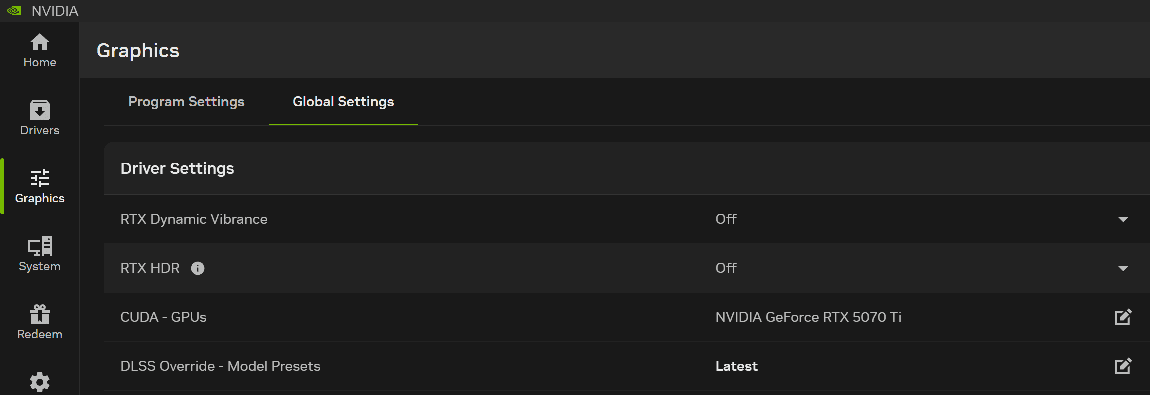The image size is (1150, 395).
Task: Open the Redeem gift icon
Action: click(x=40, y=314)
